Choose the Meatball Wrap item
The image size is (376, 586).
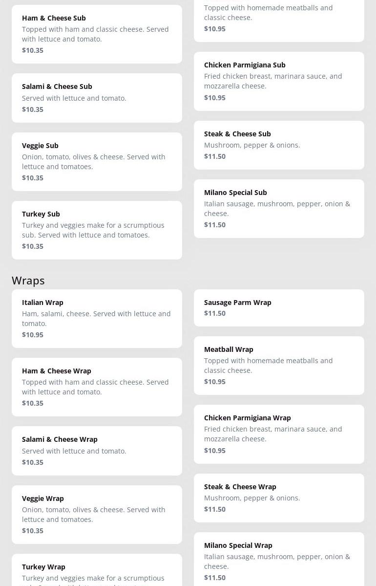click(279, 366)
